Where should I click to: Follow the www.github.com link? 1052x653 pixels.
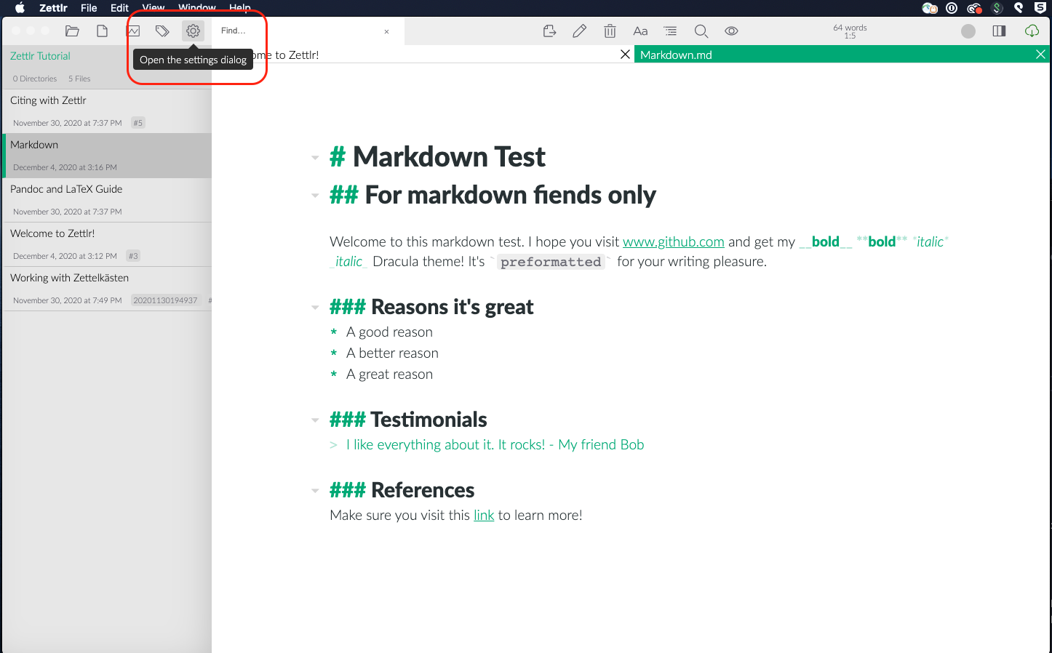[674, 241]
